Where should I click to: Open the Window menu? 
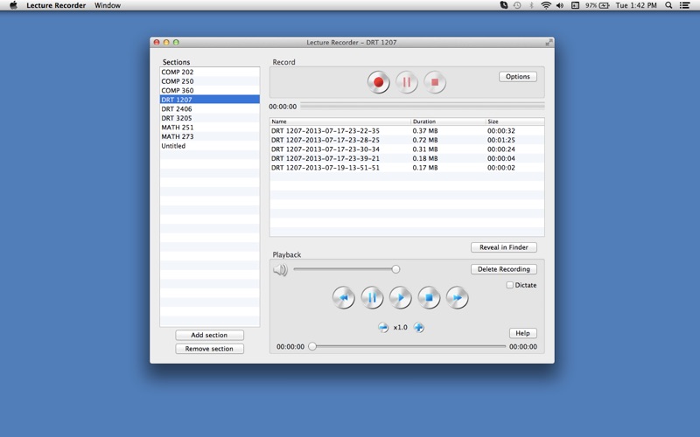click(x=108, y=5)
